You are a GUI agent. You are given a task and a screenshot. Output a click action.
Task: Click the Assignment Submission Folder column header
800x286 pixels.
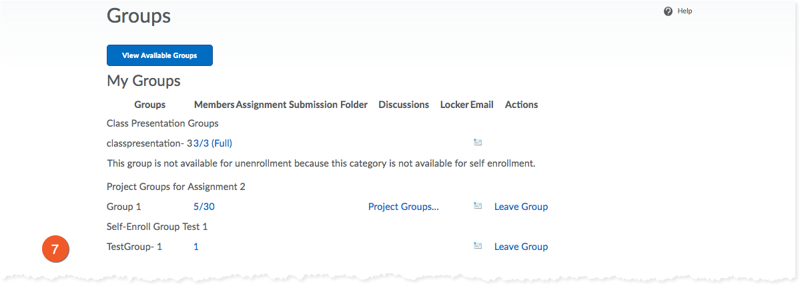pos(302,105)
